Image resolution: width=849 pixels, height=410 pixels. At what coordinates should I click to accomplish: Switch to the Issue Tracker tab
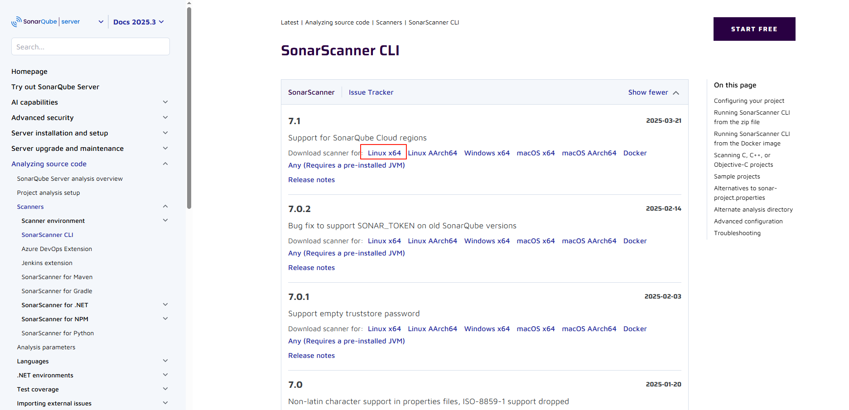(371, 92)
